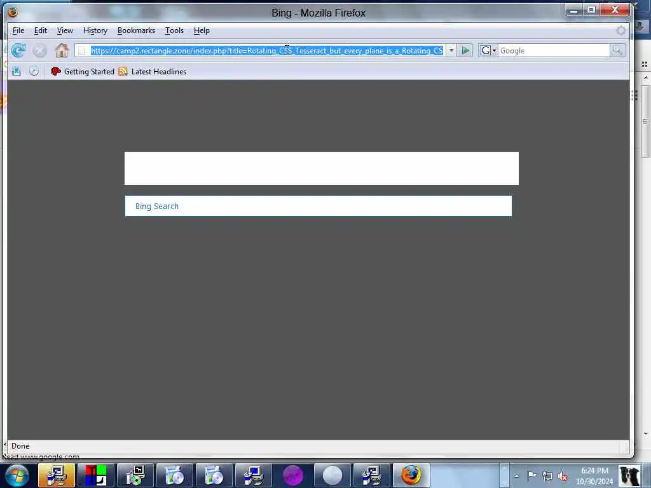Open the white sphere taskbar icon
This screenshot has width=651, height=488.
point(332,475)
